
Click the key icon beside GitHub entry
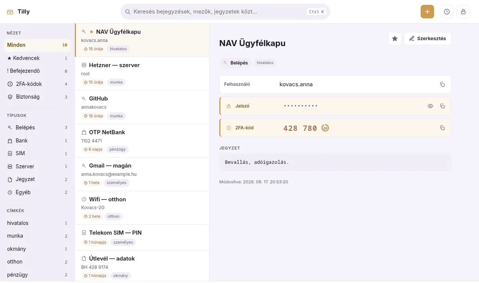point(84,98)
